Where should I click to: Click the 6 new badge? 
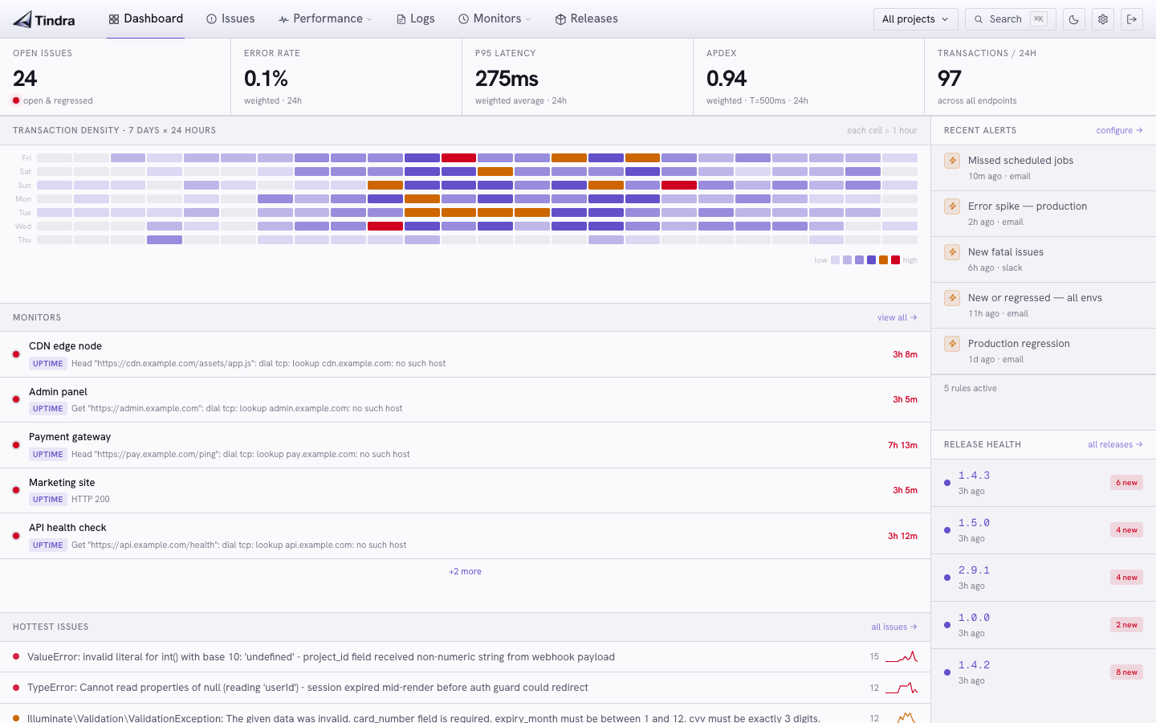click(x=1126, y=483)
